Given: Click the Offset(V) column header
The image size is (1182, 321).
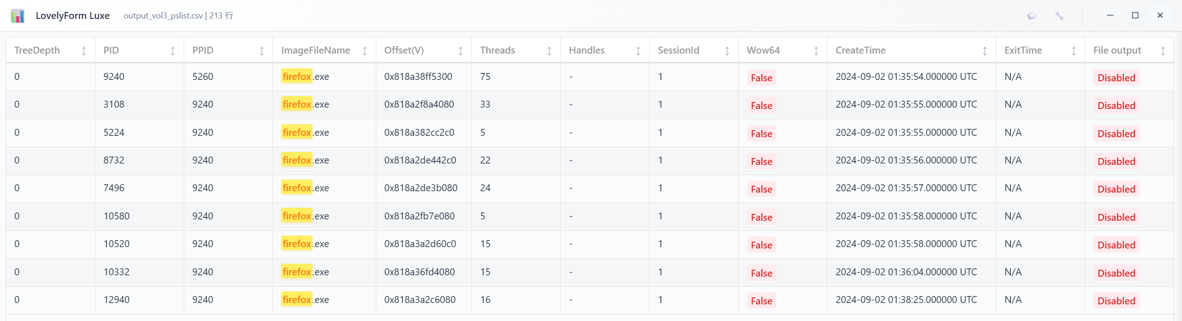Looking at the screenshot, I should 404,50.
